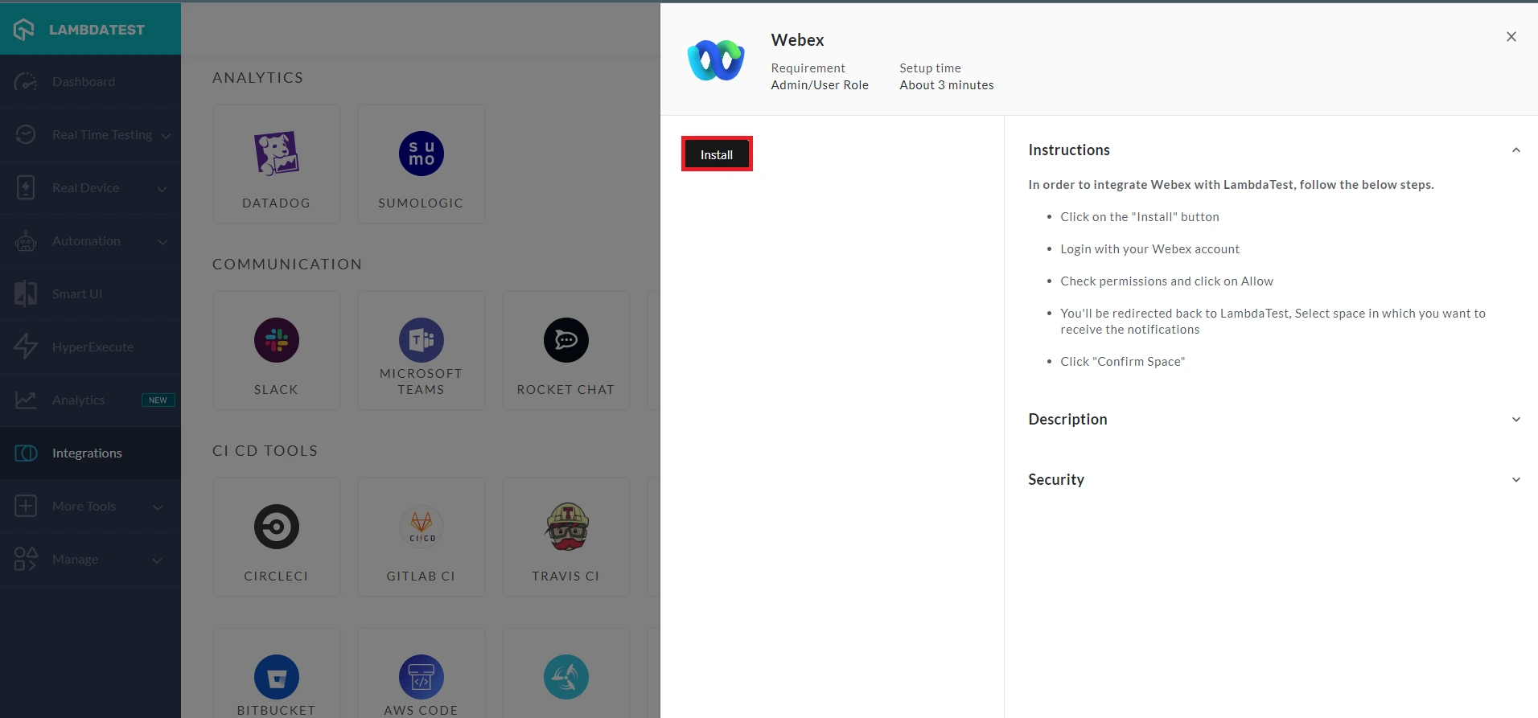
Task: Collapse the Instructions section
Action: click(1515, 150)
